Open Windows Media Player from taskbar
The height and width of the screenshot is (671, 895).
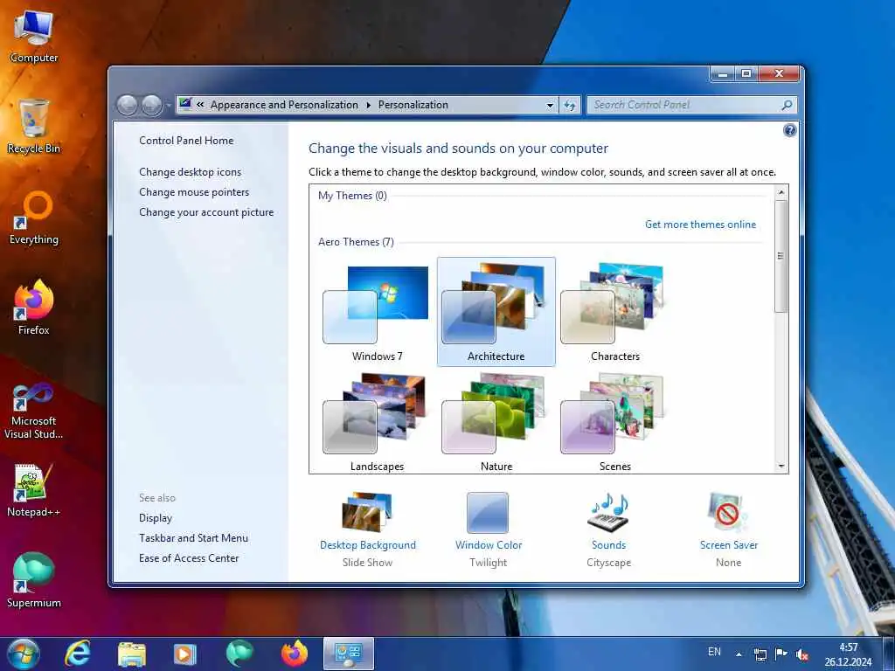point(185,654)
